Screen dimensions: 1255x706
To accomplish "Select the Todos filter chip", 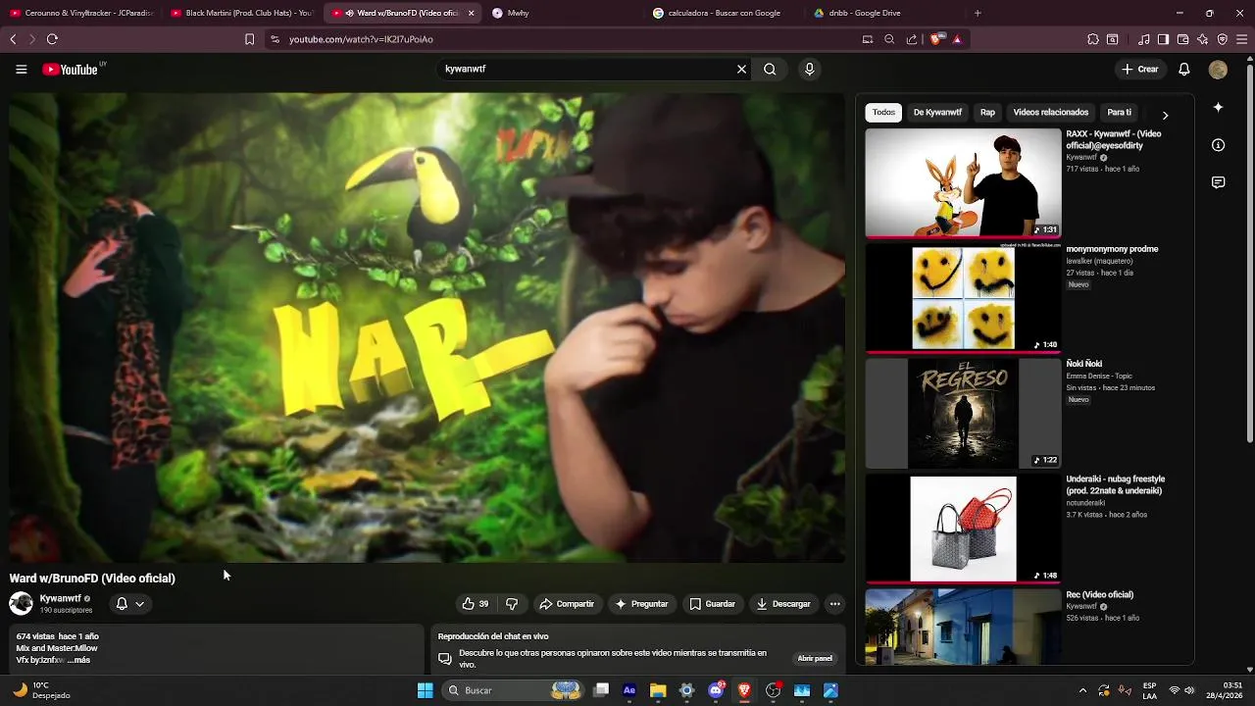I will (x=883, y=113).
